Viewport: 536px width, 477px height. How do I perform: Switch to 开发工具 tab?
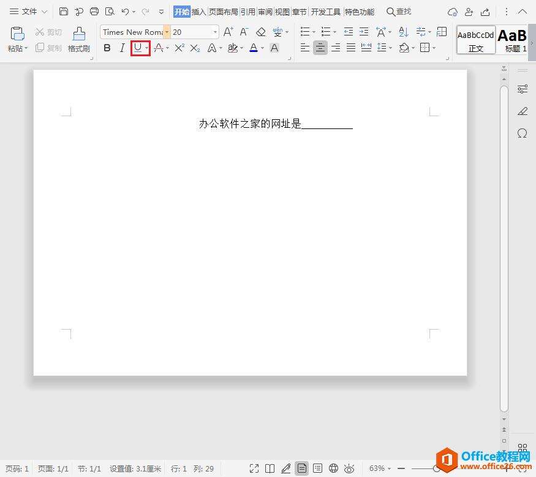pyautogui.click(x=326, y=12)
